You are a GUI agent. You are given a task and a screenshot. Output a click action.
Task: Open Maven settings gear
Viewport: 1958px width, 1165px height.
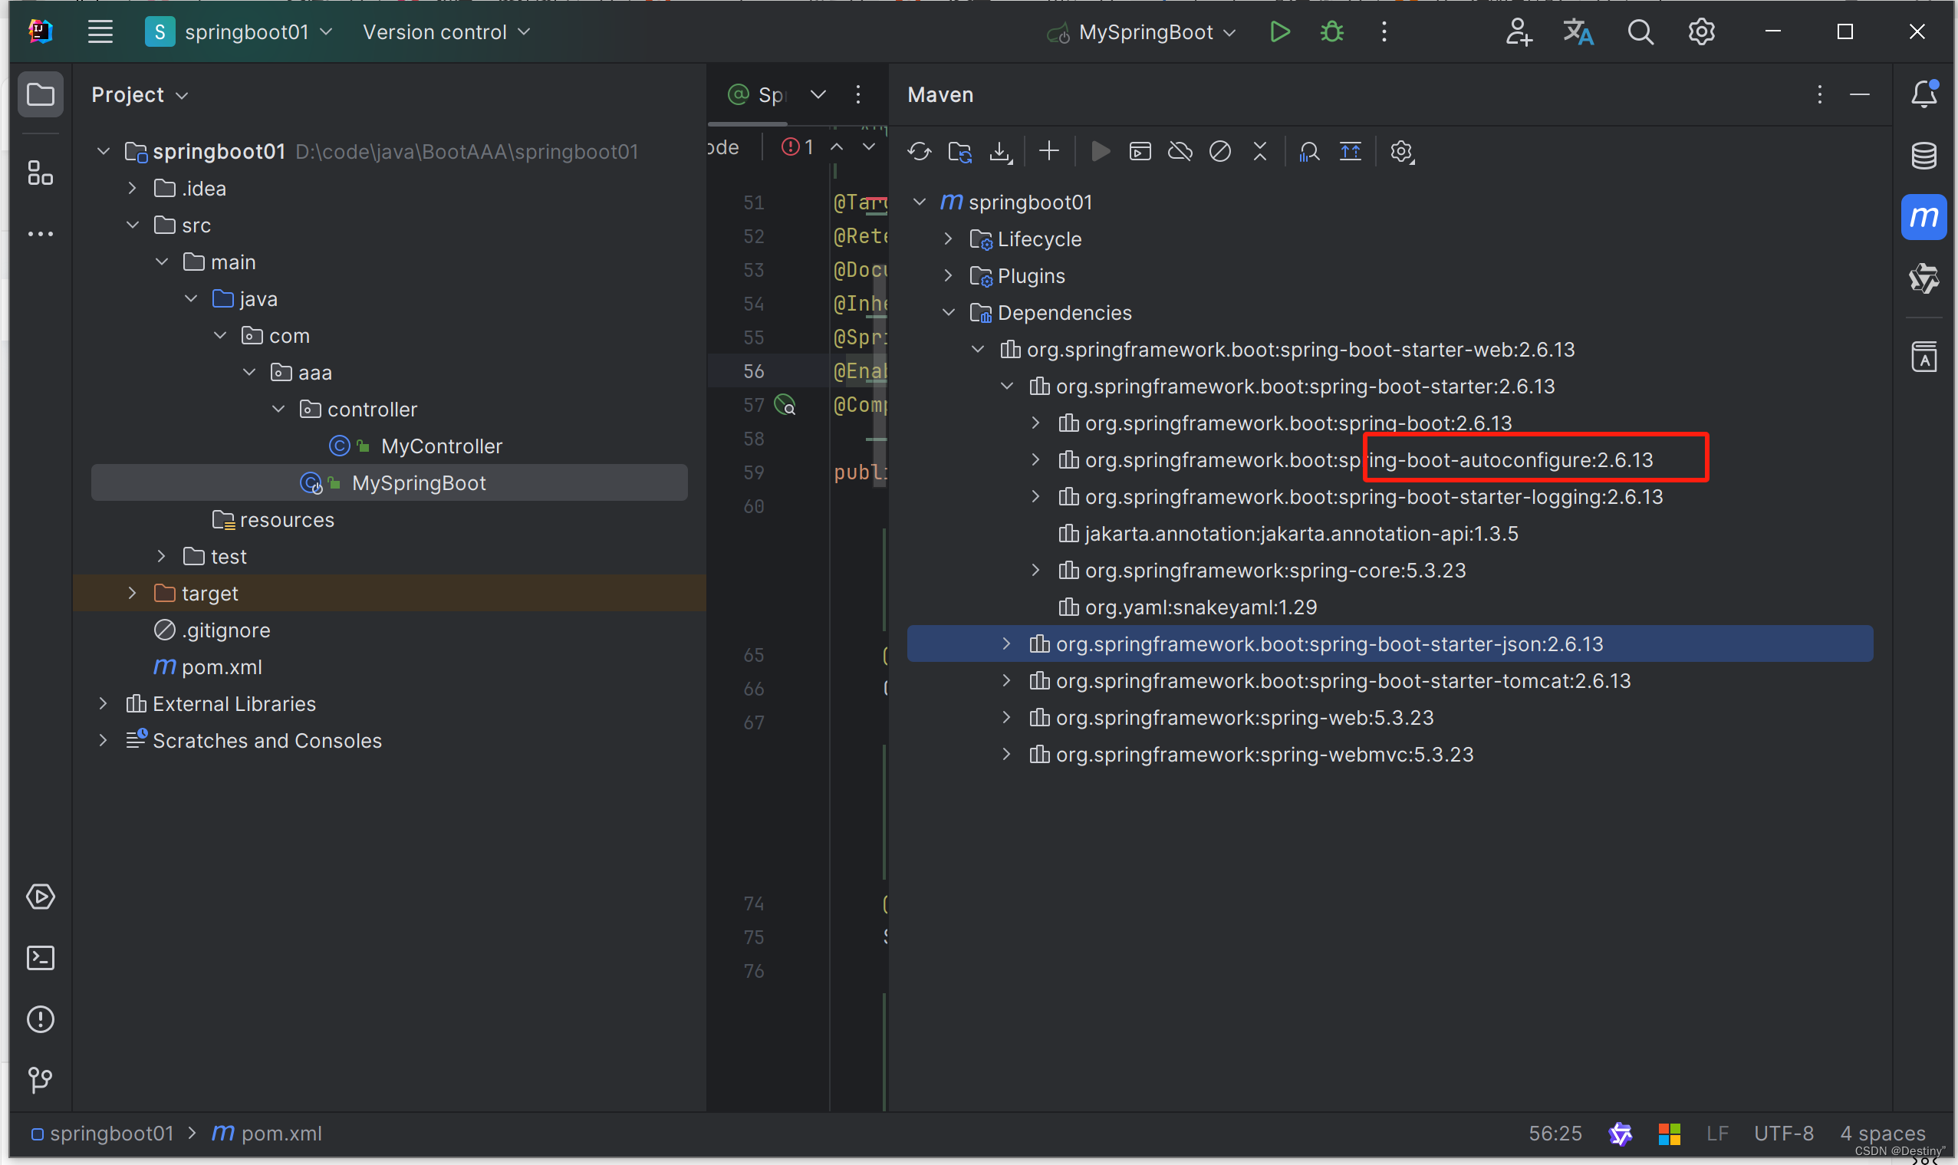(1402, 151)
